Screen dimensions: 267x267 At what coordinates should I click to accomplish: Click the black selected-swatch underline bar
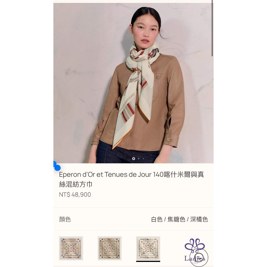tap(148, 261)
